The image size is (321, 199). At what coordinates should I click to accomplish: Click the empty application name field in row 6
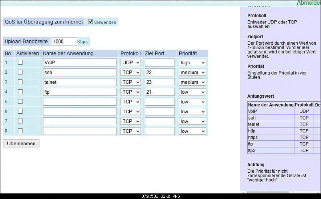[80, 112]
